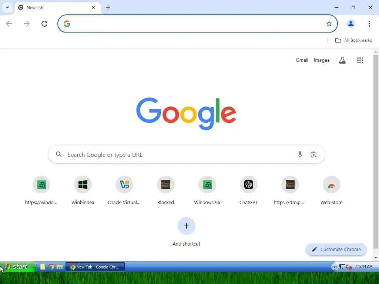Bookmark this tab with the star icon

[329, 24]
